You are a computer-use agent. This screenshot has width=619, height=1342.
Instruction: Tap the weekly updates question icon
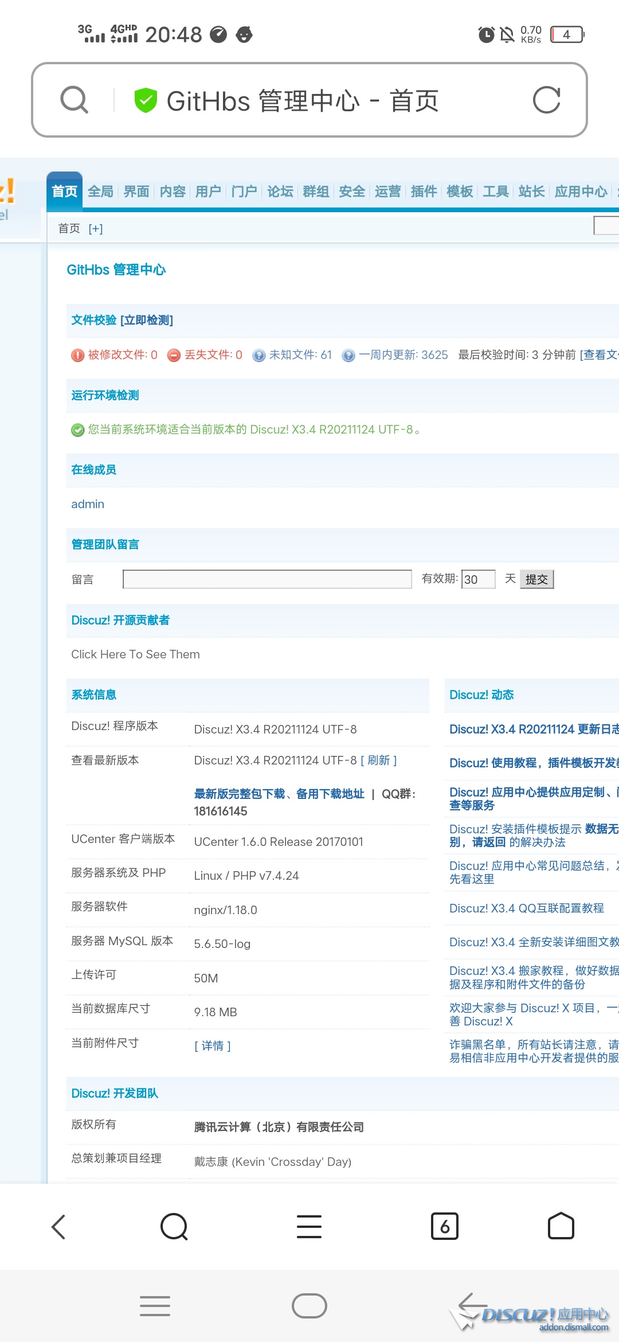tap(348, 356)
